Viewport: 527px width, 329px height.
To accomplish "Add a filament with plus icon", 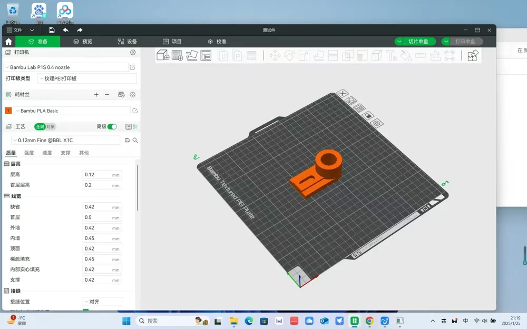I will point(96,95).
